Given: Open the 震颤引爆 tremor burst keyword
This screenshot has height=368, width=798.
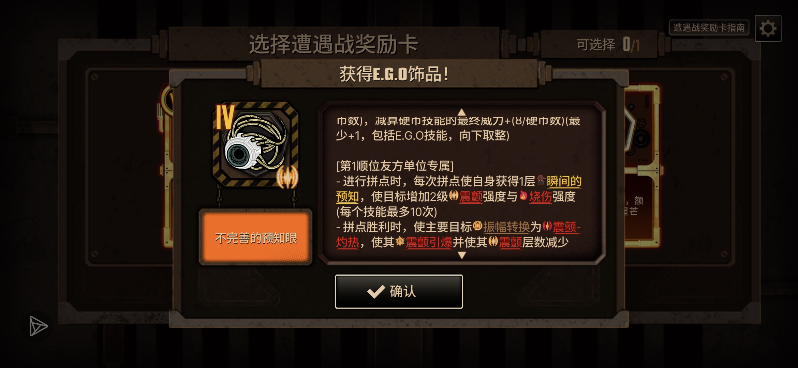Looking at the screenshot, I should [429, 242].
